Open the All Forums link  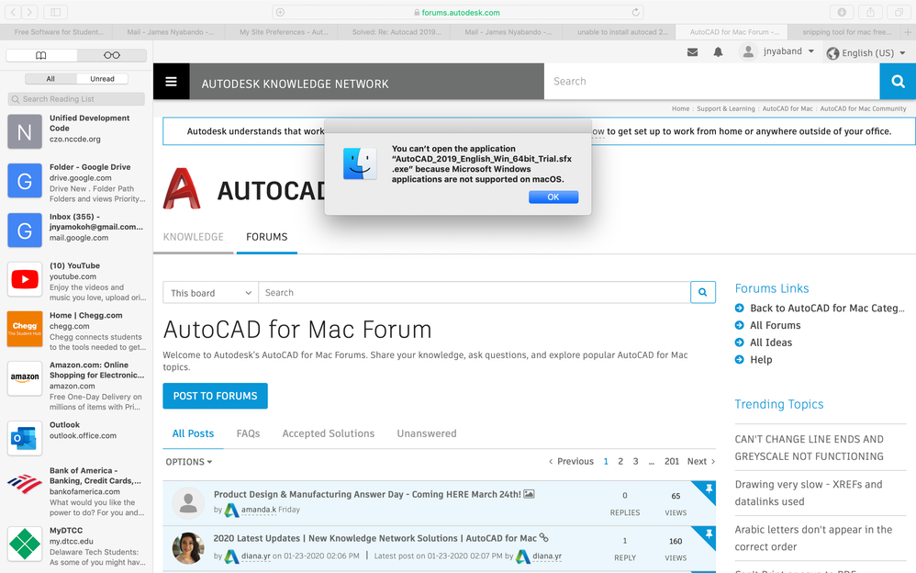coord(776,325)
